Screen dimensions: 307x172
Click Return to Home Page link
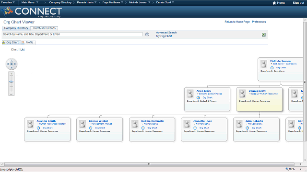[237, 22]
